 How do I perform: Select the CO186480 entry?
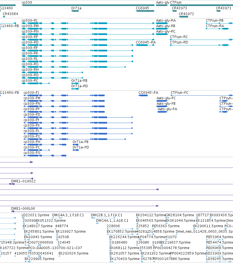(x=119, y=242)
